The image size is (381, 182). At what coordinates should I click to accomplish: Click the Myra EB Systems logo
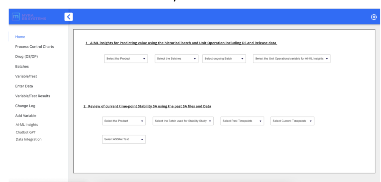29,17
